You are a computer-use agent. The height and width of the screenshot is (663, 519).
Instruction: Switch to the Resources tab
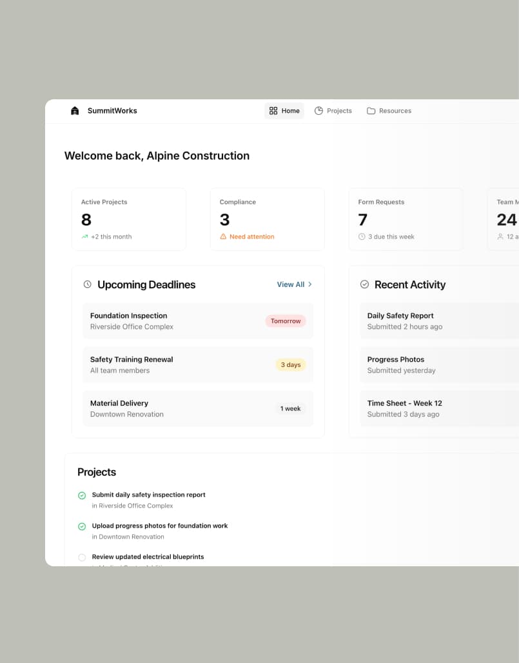[389, 111]
